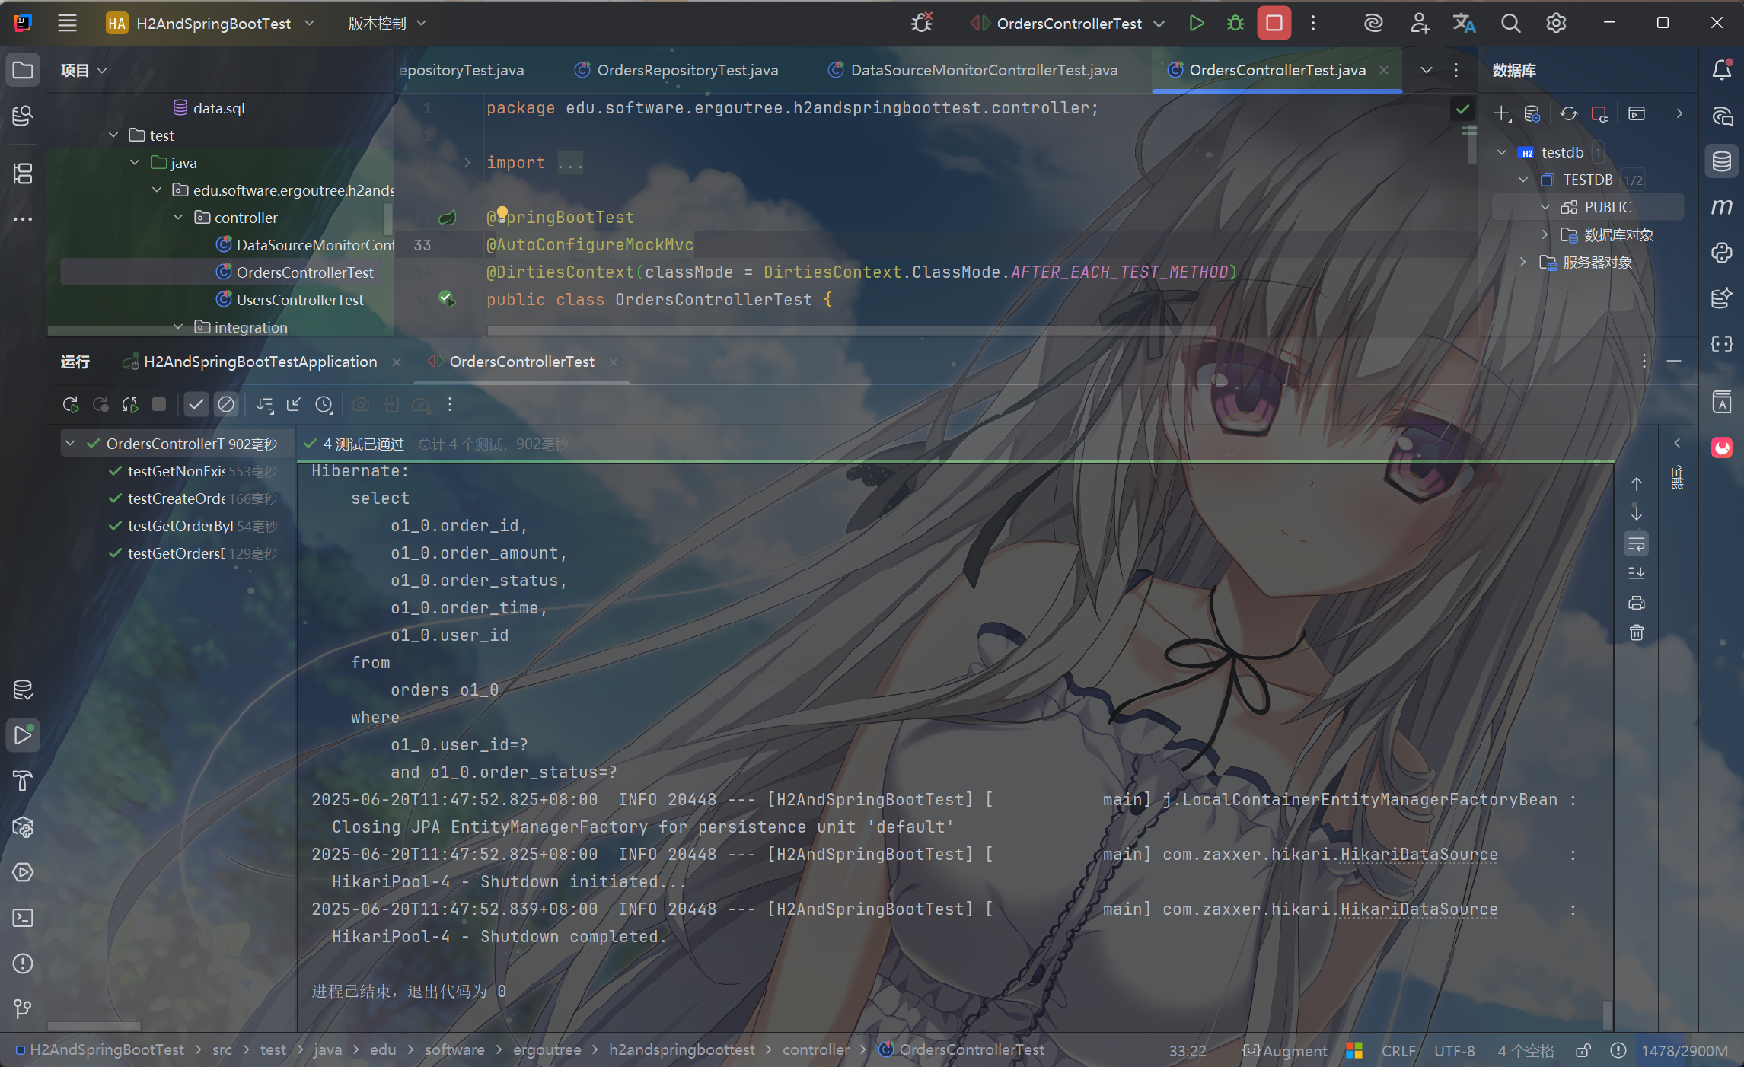Open the H2AndSpringBootTest project dropdown
Screen dimensions: 1744x1067
point(211,24)
